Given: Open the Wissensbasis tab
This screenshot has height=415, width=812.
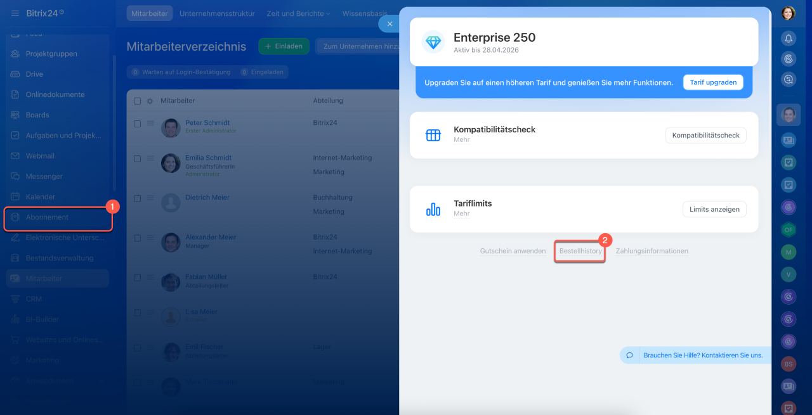Looking at the screenshot, I should [365, 13].
